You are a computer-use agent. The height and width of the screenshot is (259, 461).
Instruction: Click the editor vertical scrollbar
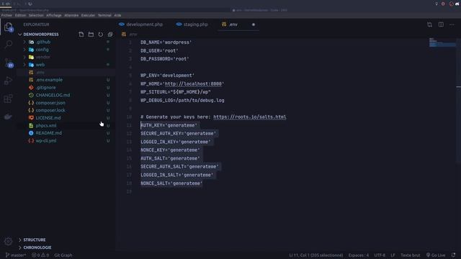pyautogui.click(x=459, y=100)
